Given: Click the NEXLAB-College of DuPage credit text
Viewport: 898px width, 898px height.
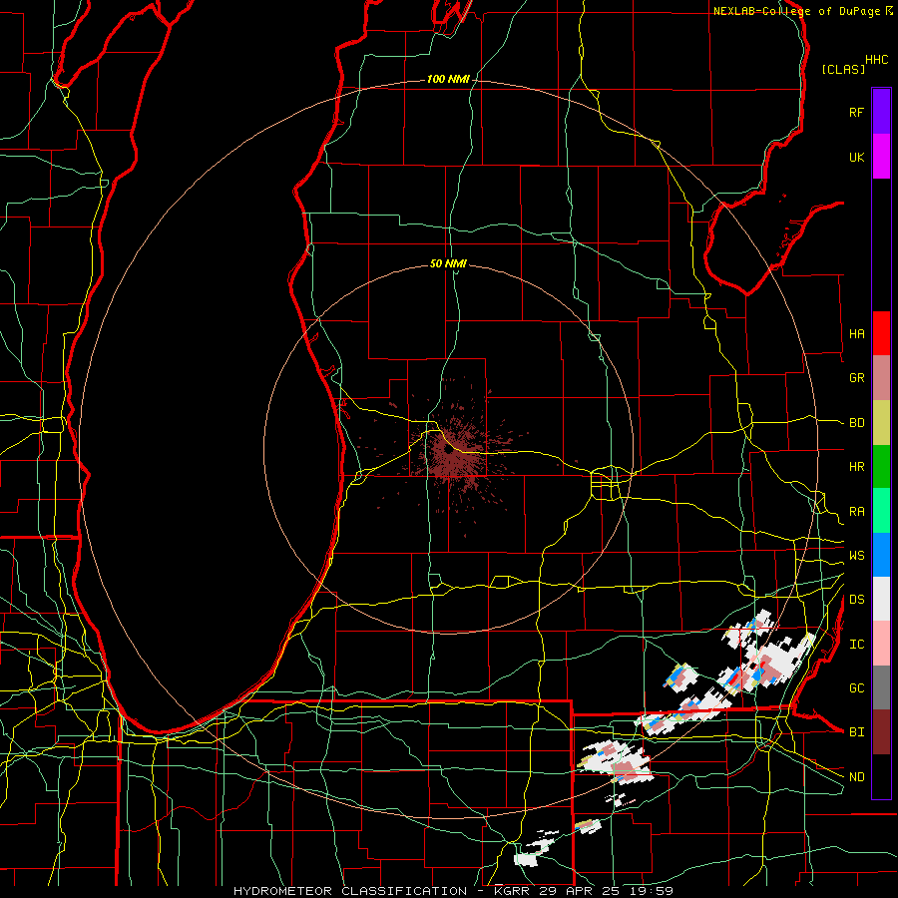Looking at the screenshot, I should pos(796,11).
